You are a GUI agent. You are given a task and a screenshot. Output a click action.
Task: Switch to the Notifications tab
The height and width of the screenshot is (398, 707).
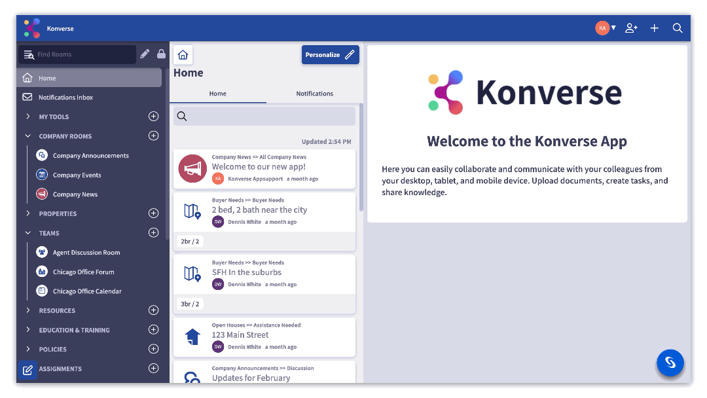[314, 94]
